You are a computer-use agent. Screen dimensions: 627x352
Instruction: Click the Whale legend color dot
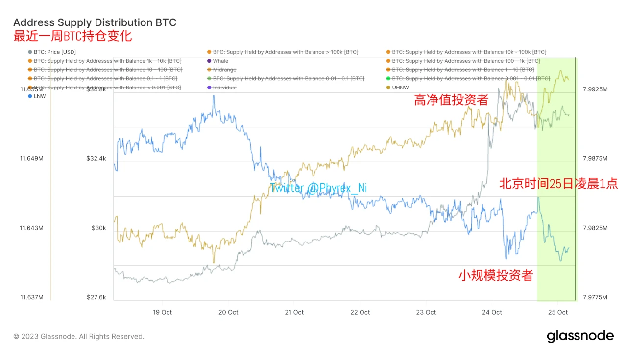209,61
